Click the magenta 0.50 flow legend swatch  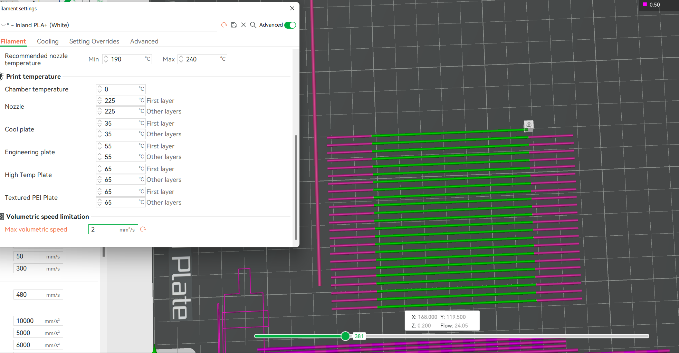[x=645, y=5]
